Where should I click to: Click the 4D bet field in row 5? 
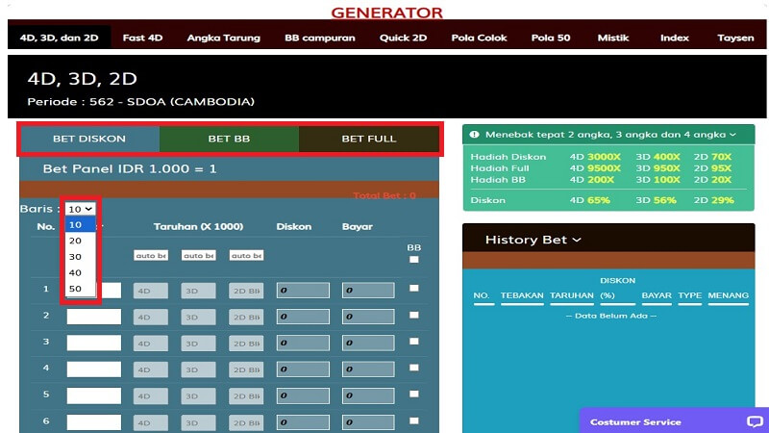pos(151,395)
